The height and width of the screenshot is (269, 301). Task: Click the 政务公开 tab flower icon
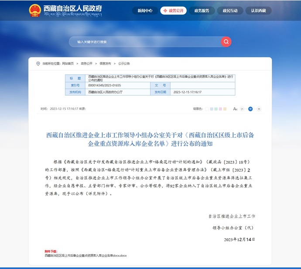[165, 10]
